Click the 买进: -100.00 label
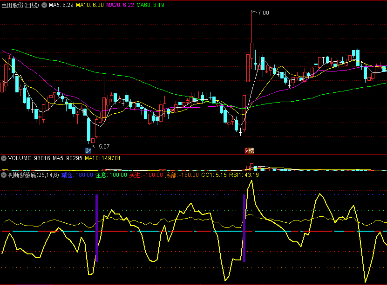Screen dimensions: 387x285 pyautogui.click(x=146, y=175)
